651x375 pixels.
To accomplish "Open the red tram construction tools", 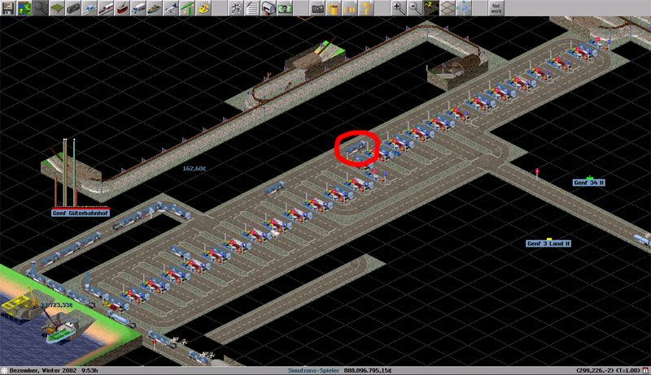I will click(121, 9).
